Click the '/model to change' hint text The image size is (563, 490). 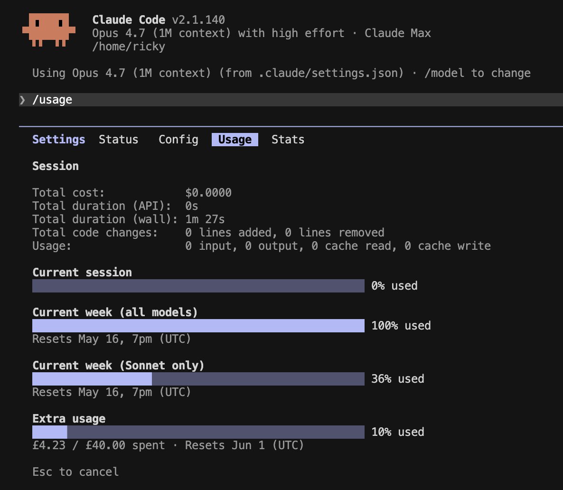coord(478,73)
